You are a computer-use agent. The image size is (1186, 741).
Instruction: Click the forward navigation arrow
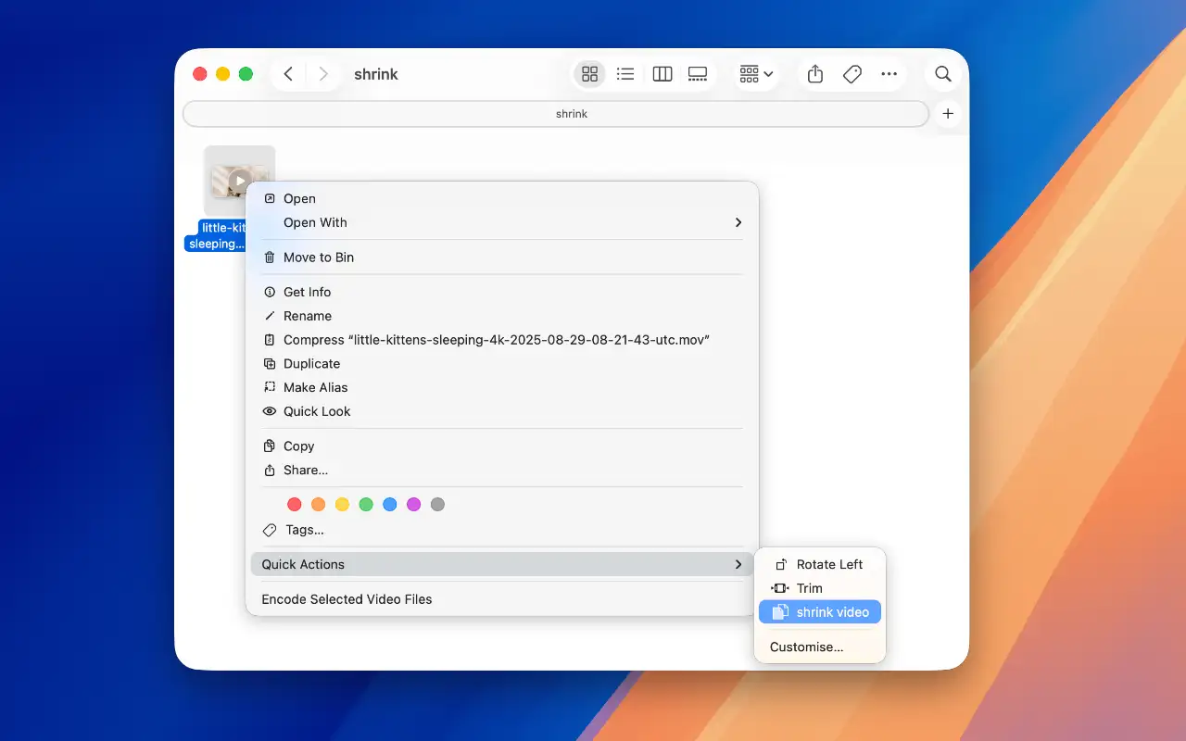coord(323,73)
